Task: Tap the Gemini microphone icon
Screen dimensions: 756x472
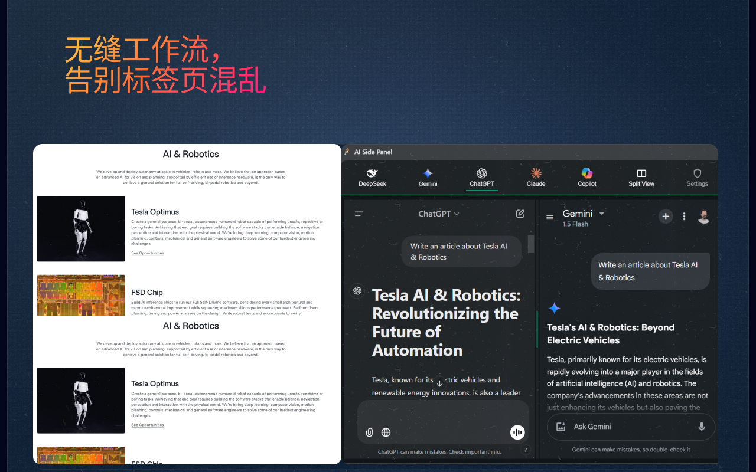Action: (x=701, y=427)
